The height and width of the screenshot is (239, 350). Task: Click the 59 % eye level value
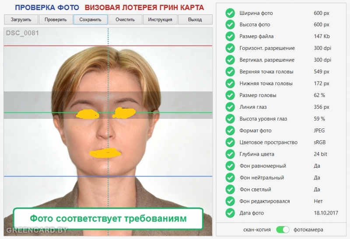pos(319,119)
